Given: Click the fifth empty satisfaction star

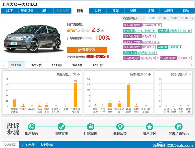Looking at the screenshot, I should tap(88, 30).
